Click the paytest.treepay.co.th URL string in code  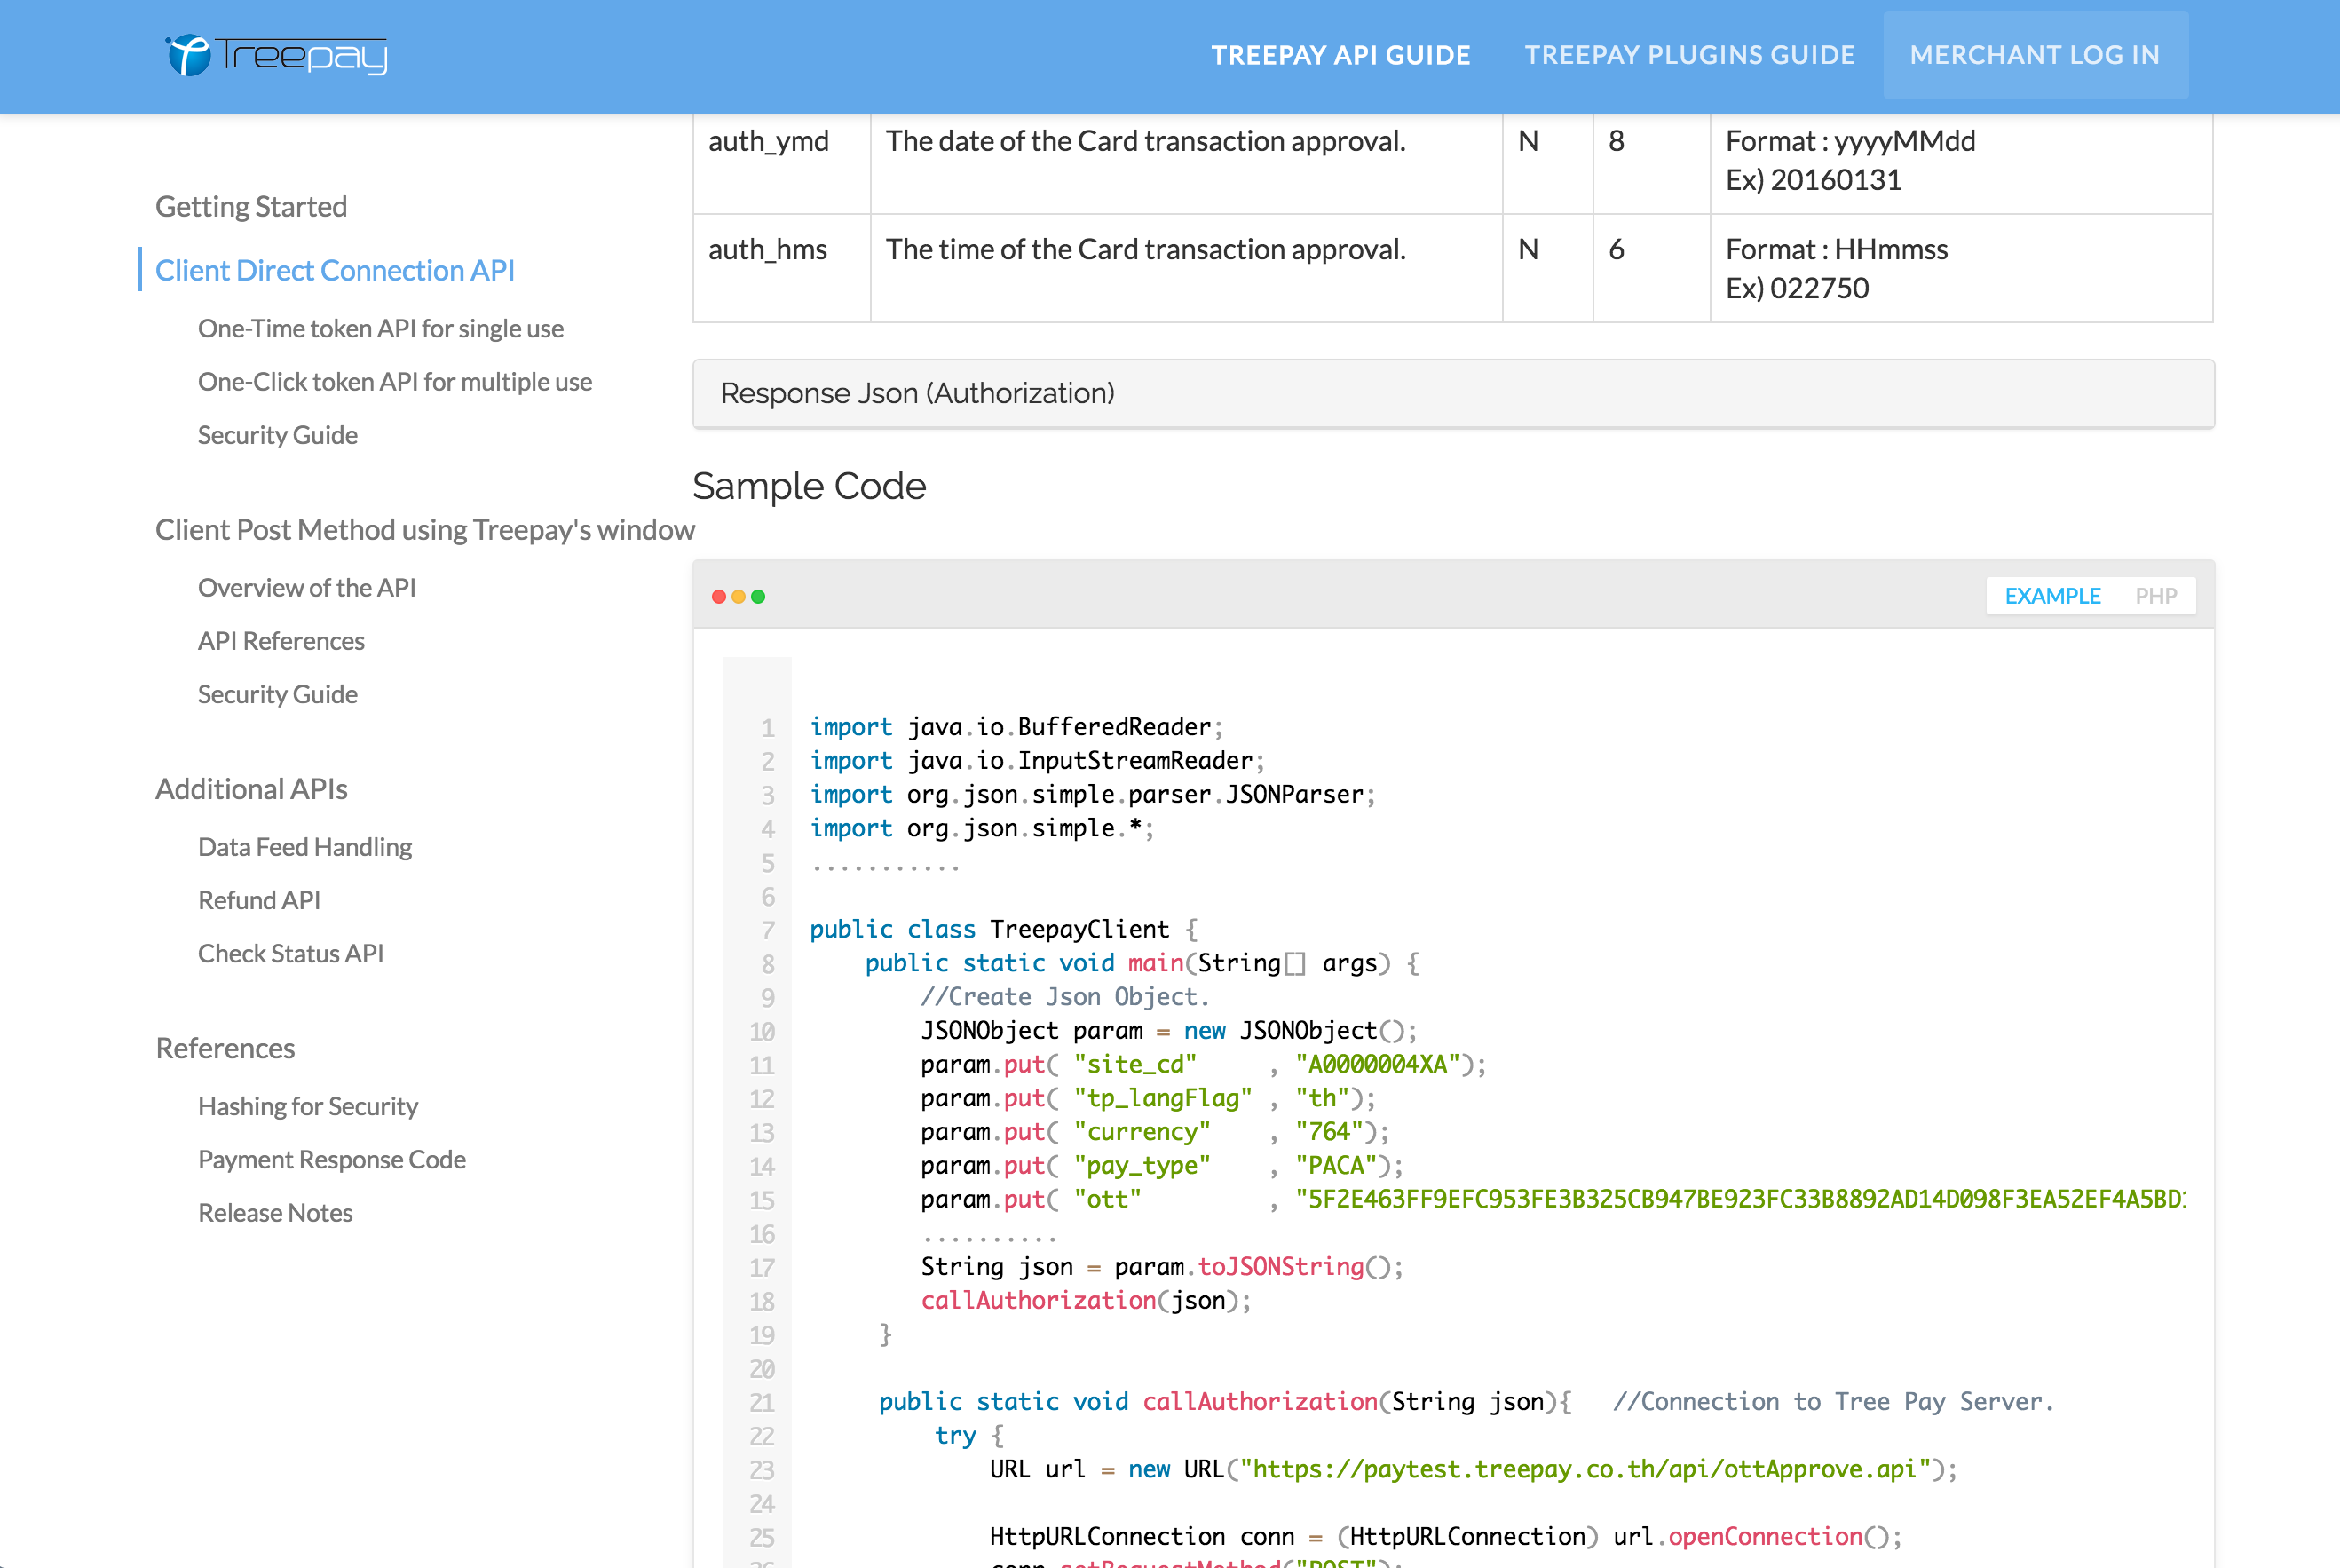pyautogui.click(x=1585, y=1469)
